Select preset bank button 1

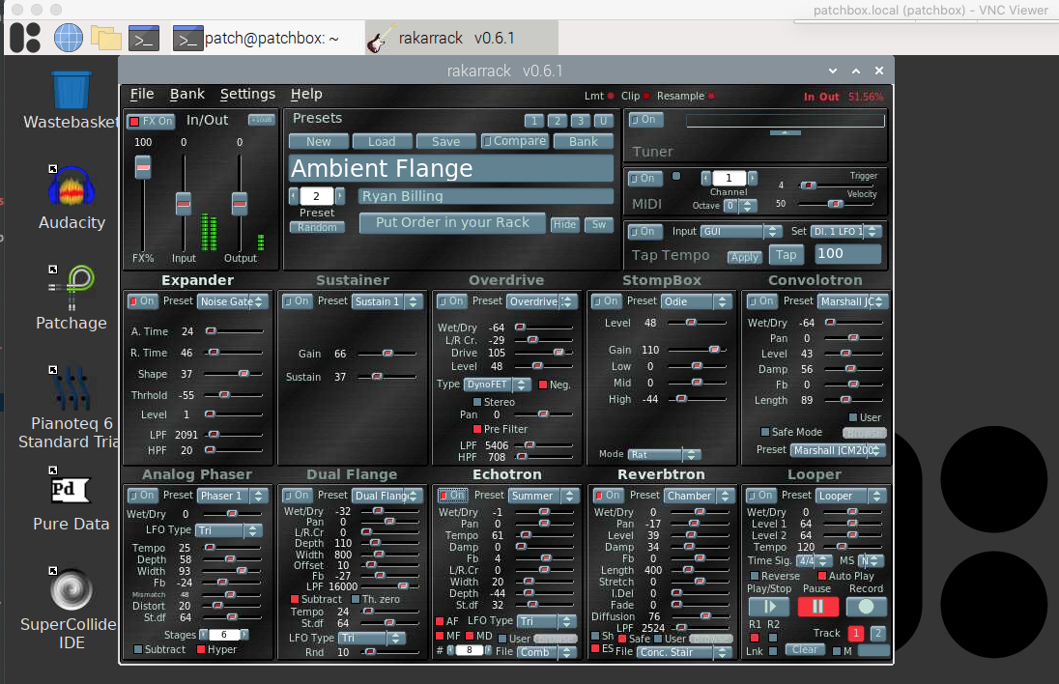(534, 121)
